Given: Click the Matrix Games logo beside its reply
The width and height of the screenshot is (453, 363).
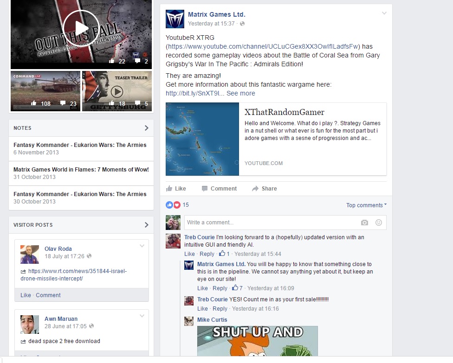Looking at the screenshot, I should click(189, 265).
